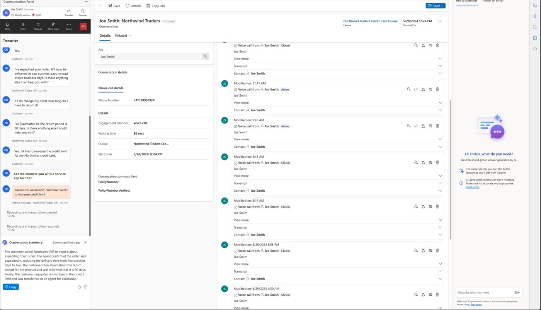Open the agent scripts checklist pane

coord(535,27)
